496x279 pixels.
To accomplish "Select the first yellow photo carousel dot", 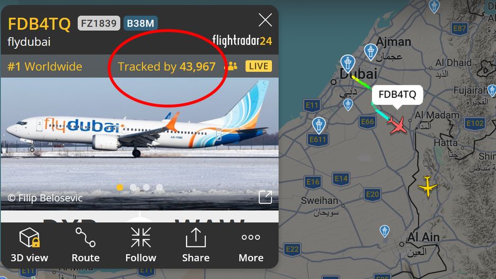I will (120, 187).
